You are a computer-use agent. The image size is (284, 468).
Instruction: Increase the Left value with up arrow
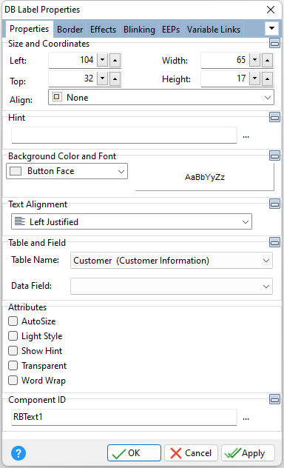coord(115,60)
